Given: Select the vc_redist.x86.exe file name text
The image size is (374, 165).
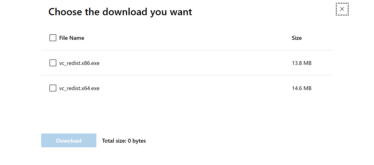Looking at the screenshot, I should click(79, 63).
